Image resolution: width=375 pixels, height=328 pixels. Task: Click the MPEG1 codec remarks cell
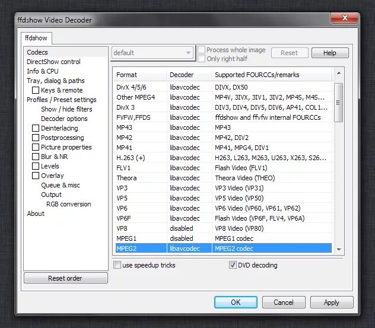click(272, 238)
